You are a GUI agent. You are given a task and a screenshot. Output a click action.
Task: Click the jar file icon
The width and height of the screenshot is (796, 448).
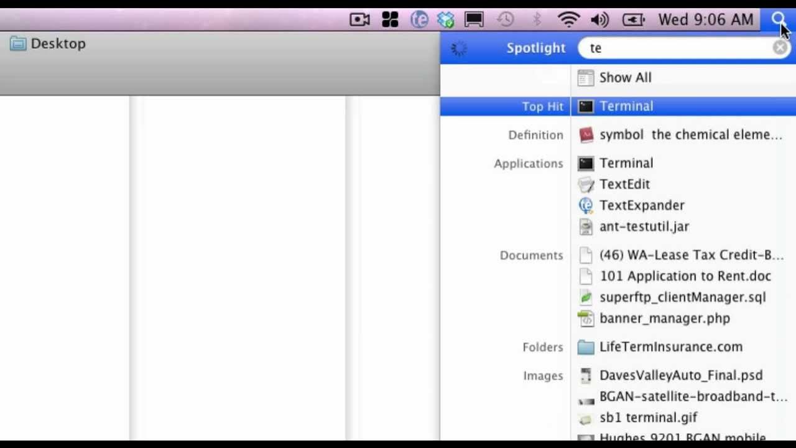(x=586, y=226)
